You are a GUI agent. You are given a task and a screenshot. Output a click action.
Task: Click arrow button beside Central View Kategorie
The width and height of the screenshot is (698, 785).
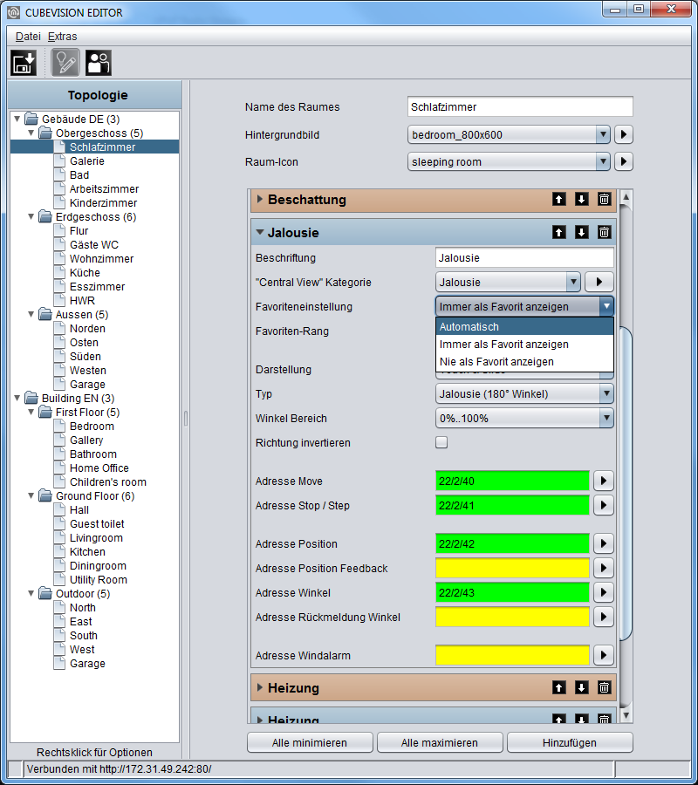tap(599, 282)
